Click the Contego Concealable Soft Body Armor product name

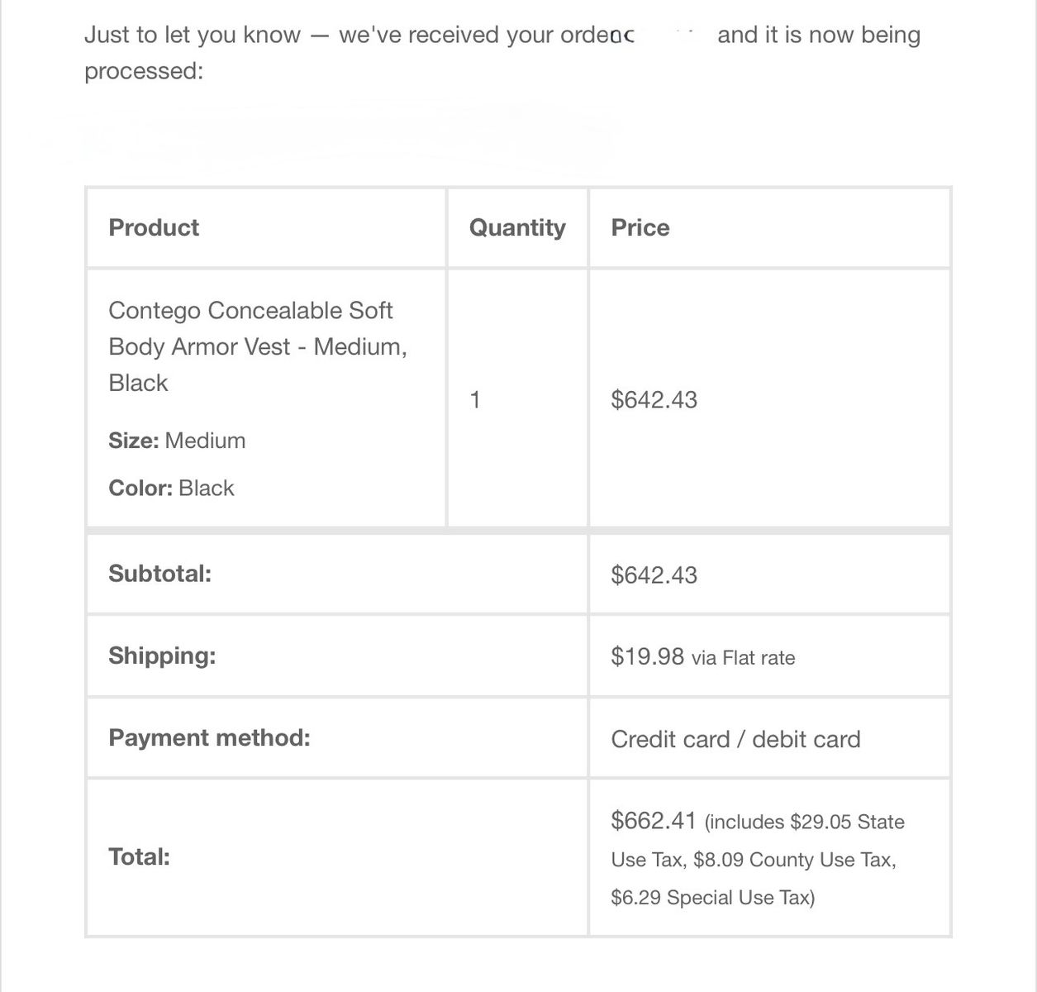click(x=258, y=346)
